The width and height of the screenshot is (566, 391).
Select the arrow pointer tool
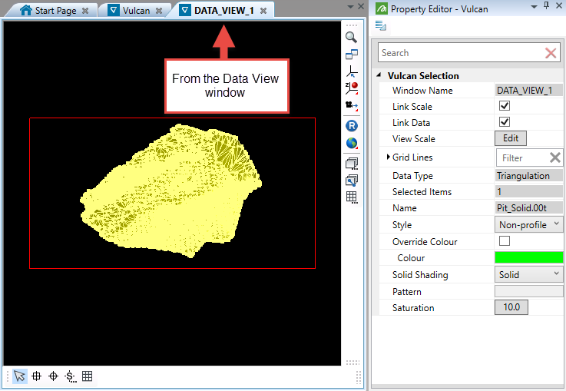(x=19, y=376)
